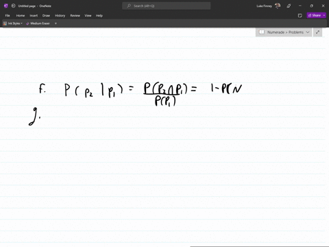Open the Insert tab
This screenshot has height=247, width=329.
coord(34,16)
